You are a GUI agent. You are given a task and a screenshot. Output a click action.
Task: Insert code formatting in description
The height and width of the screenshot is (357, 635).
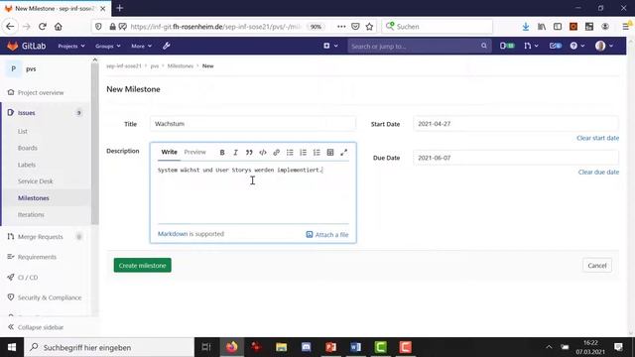point(262,152)
